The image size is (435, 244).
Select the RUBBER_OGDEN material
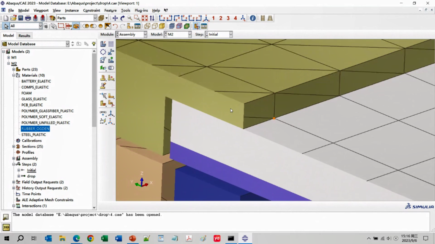tap(35, 129)
